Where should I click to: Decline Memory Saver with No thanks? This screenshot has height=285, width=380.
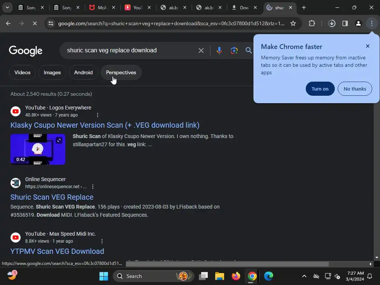pos(355,89)
